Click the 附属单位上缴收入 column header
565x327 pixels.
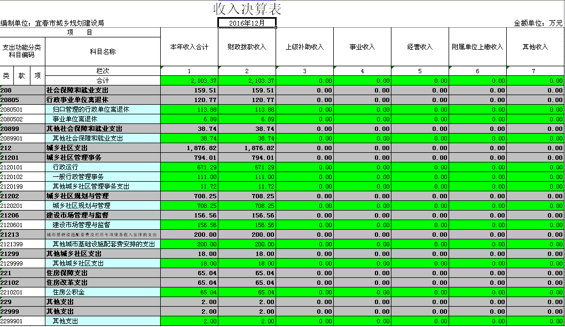[477, 47]
